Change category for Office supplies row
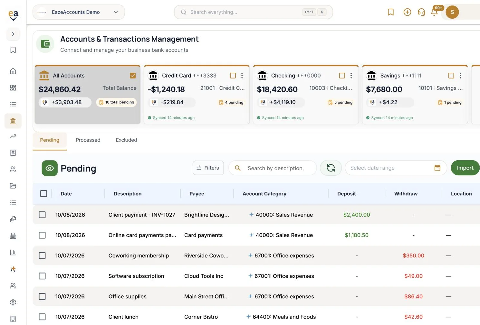Screen dimensions: 480x325 (281, 296)
